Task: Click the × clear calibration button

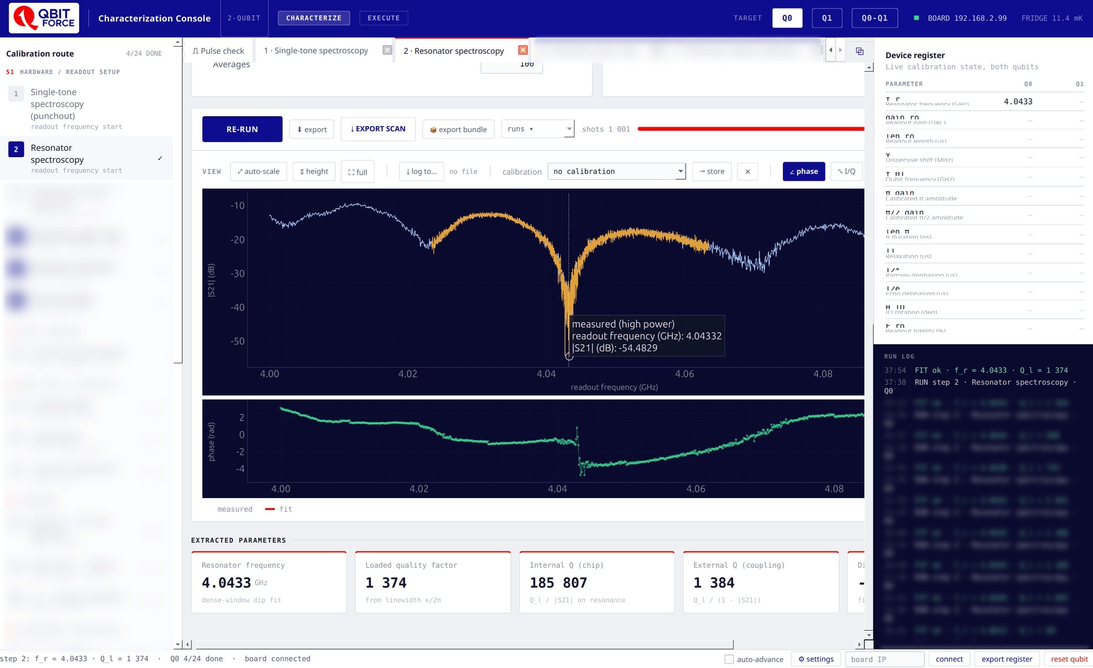Action: [747, 172]
